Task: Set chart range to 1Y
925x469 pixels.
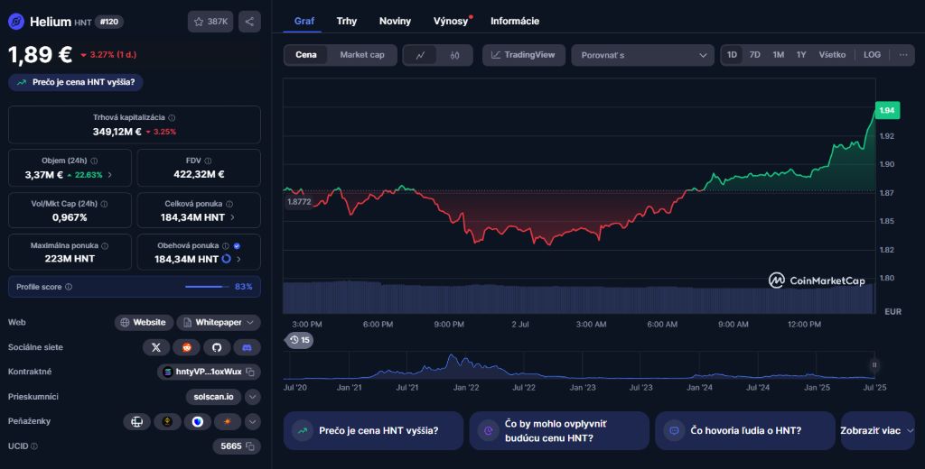Action: coord(801,55)
